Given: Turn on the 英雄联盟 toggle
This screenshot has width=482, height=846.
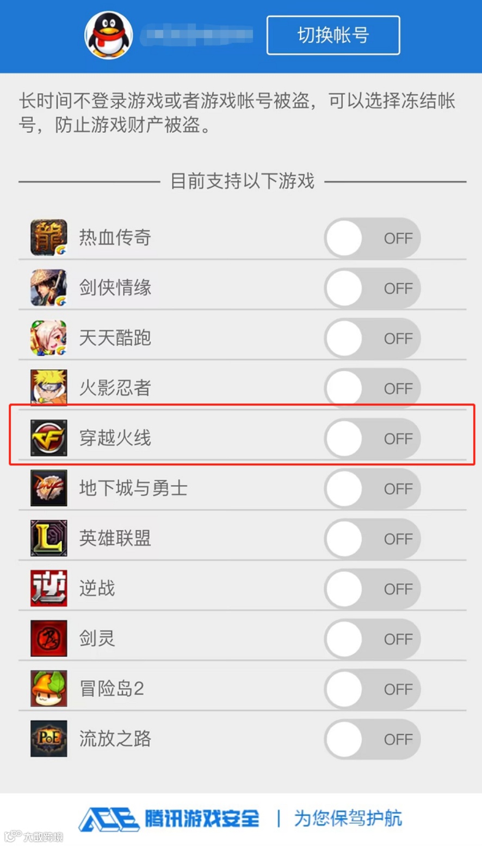Looking at the screenshot, I should point(373,538).
